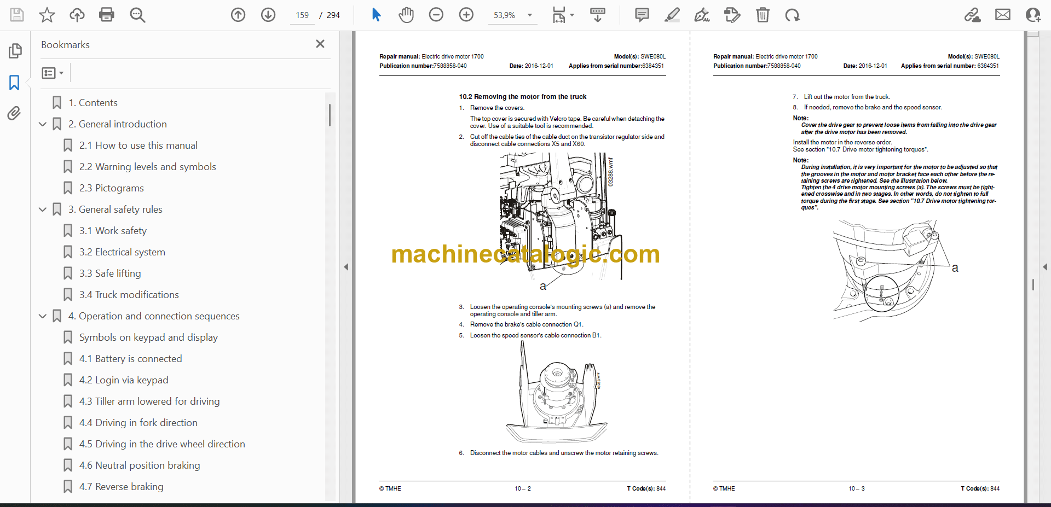Toggle the Bookmarks panel icon
The image size is (1051, 507).
point(15,83)
